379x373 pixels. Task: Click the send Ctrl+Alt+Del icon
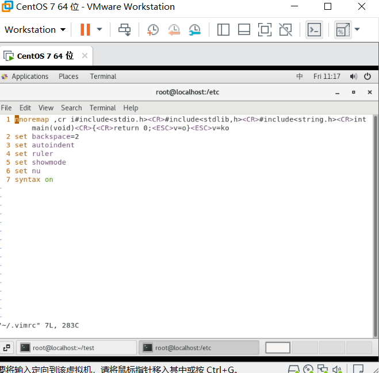(x=124, y=30)
